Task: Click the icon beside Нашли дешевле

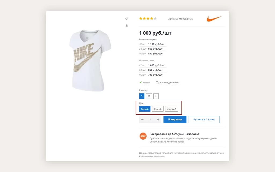Action: click(157, 83)
